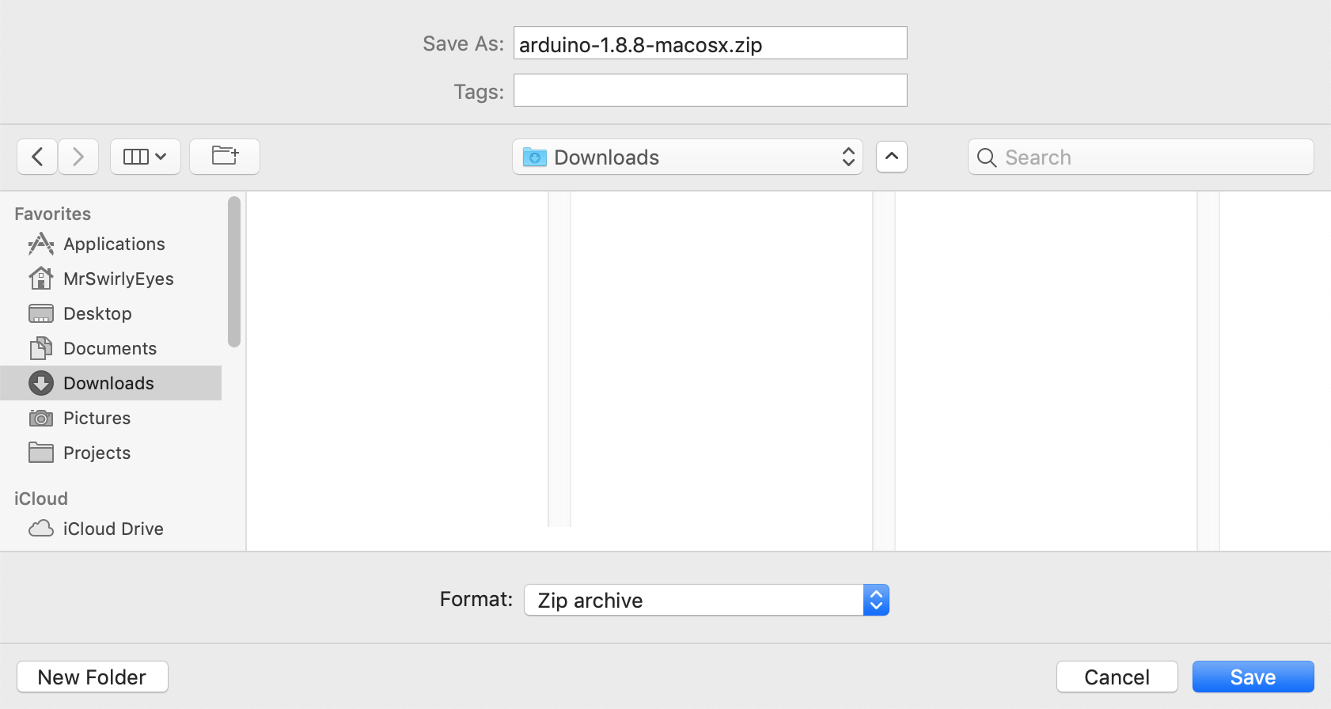
Task: Open the Format Zip archive dropdown
Action: (x=706, y=600)
